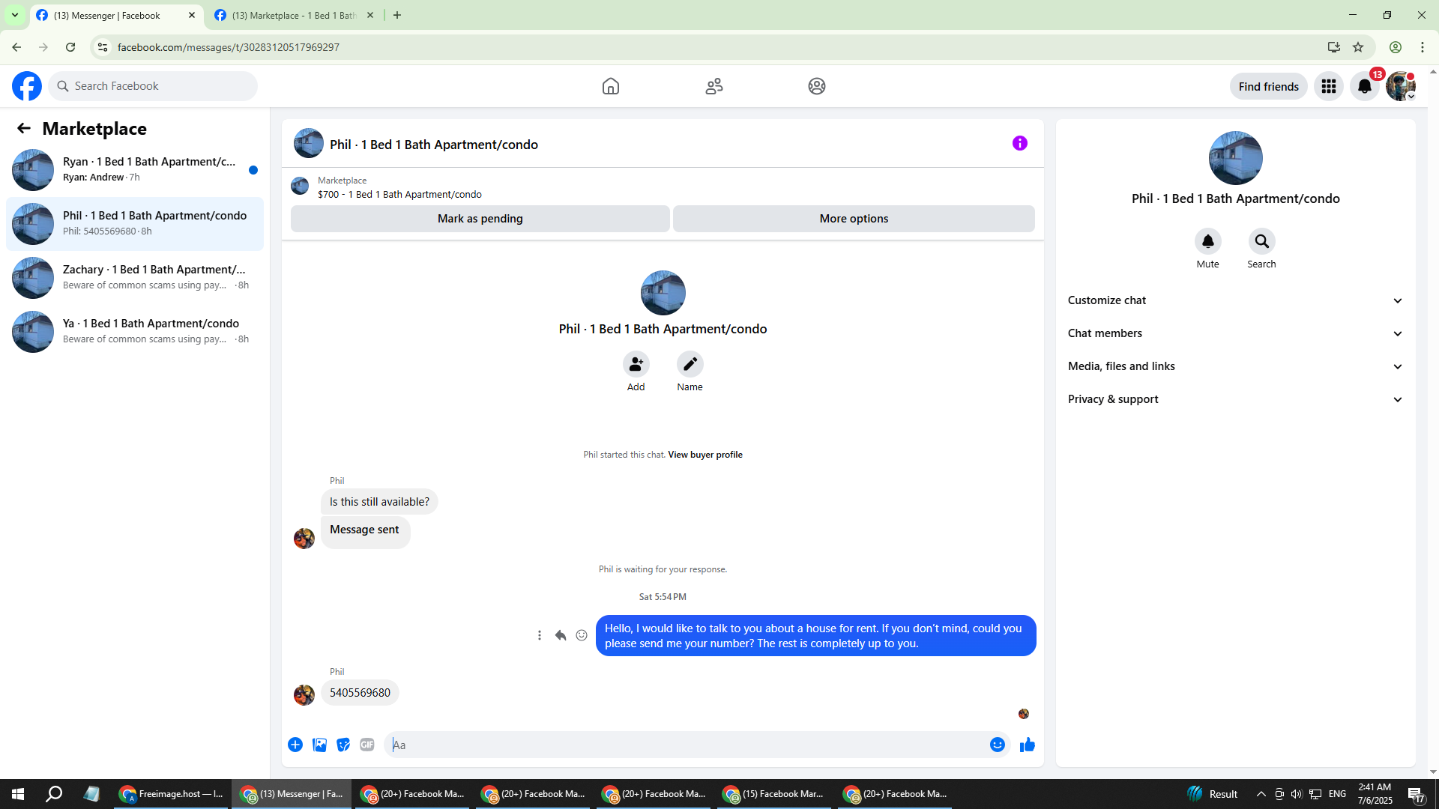This screenshot has height=809, width=1439.
Task: Click the thumbs-up like send icon
Action: [x=1027, y=745]
